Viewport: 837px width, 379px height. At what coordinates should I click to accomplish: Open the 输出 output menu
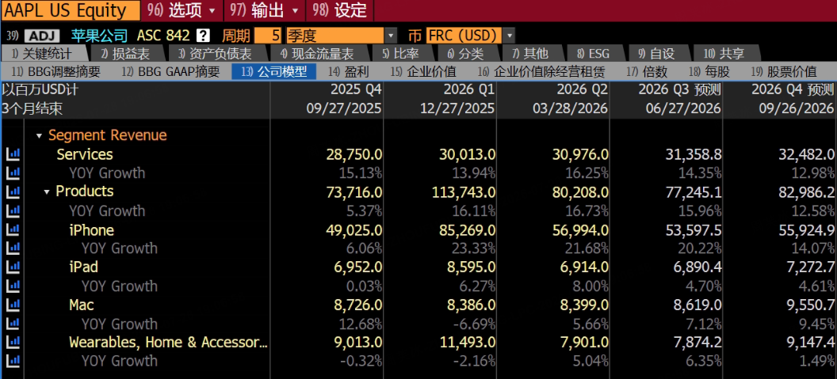(x=266, y=10)
